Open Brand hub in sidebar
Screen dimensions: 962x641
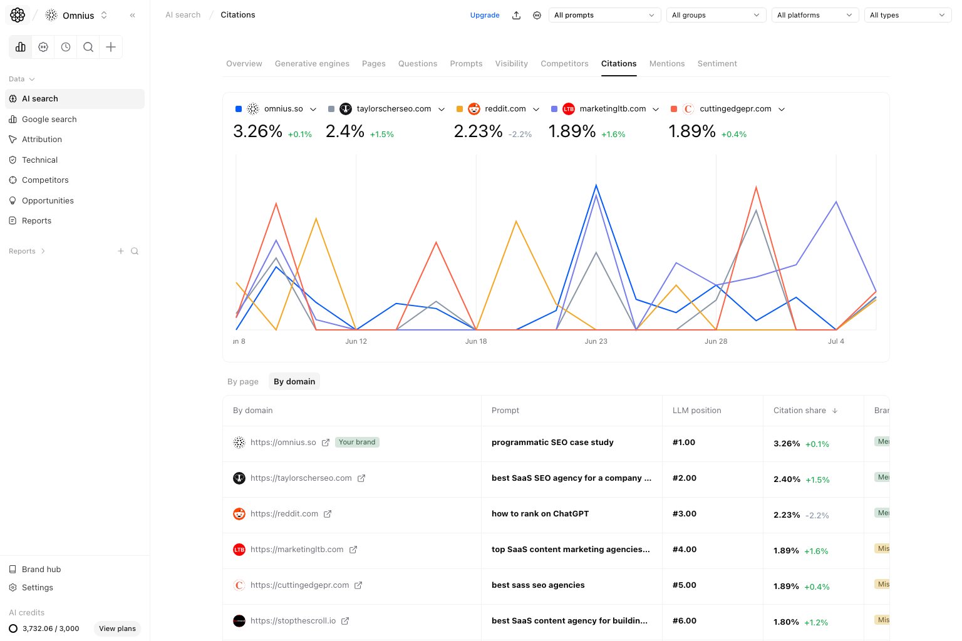tap(75, 570)
